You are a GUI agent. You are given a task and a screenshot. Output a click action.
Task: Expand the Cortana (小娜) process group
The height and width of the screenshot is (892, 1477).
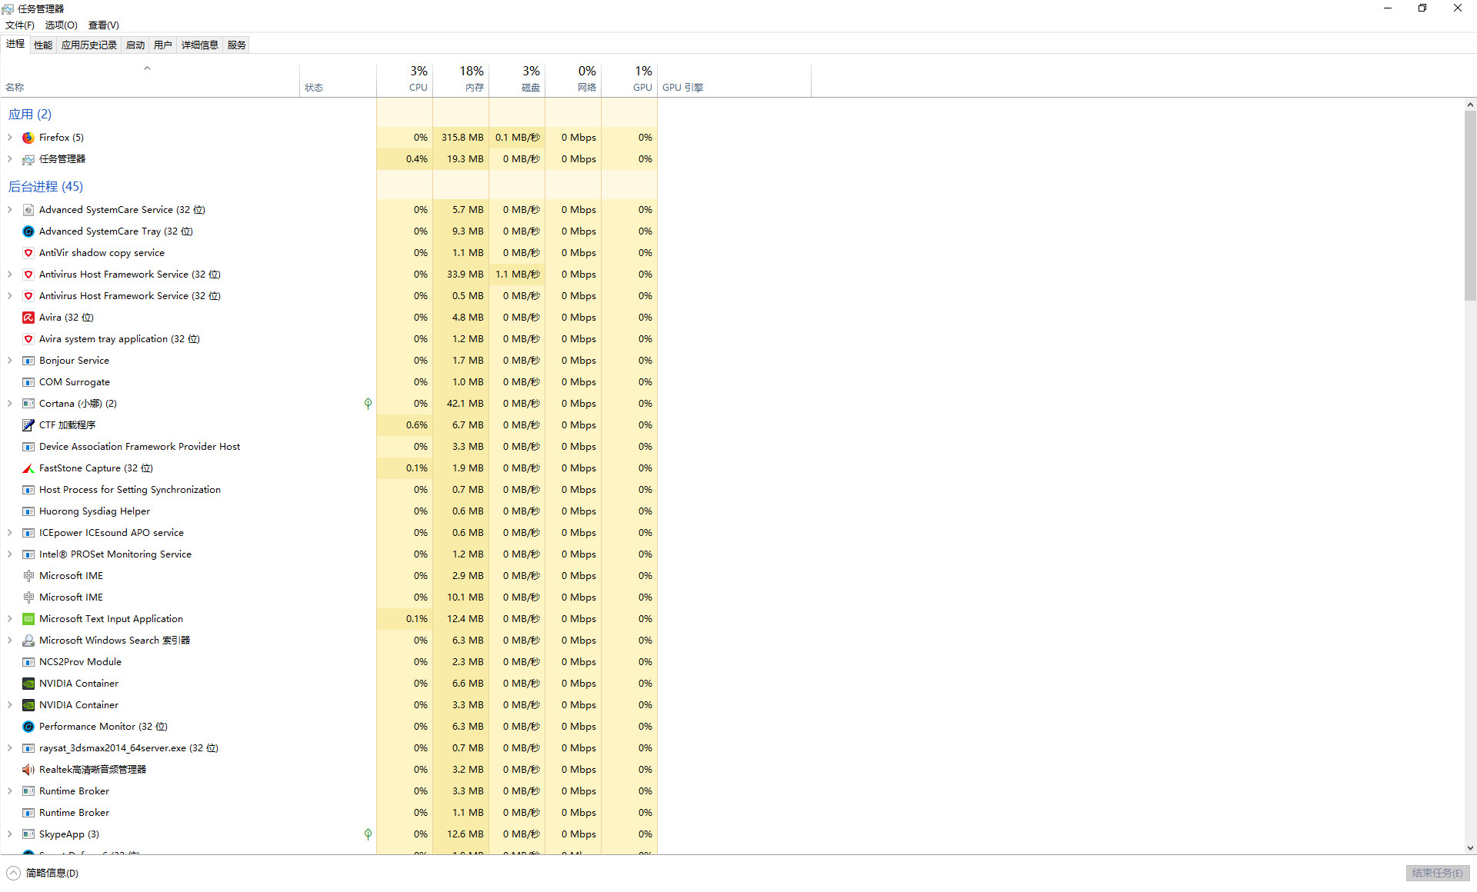coord(9,404)
